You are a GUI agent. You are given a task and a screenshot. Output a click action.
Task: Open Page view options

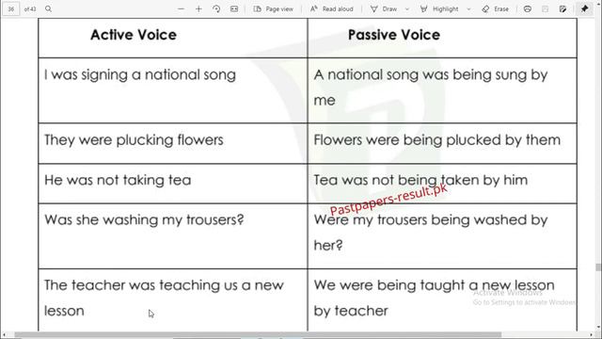point(274,8)
